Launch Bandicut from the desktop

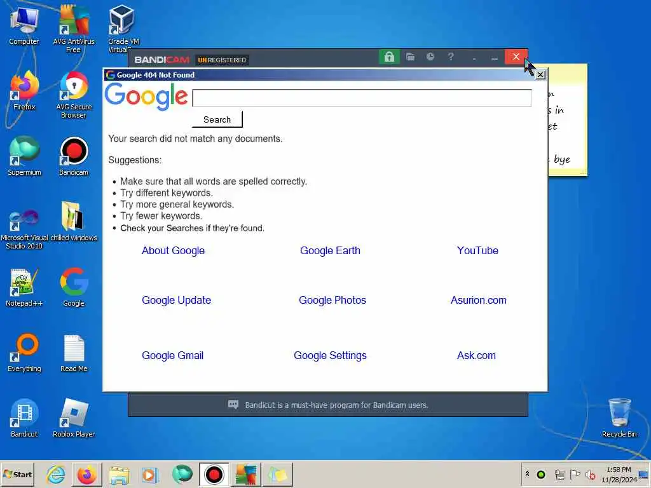point(24,418)
